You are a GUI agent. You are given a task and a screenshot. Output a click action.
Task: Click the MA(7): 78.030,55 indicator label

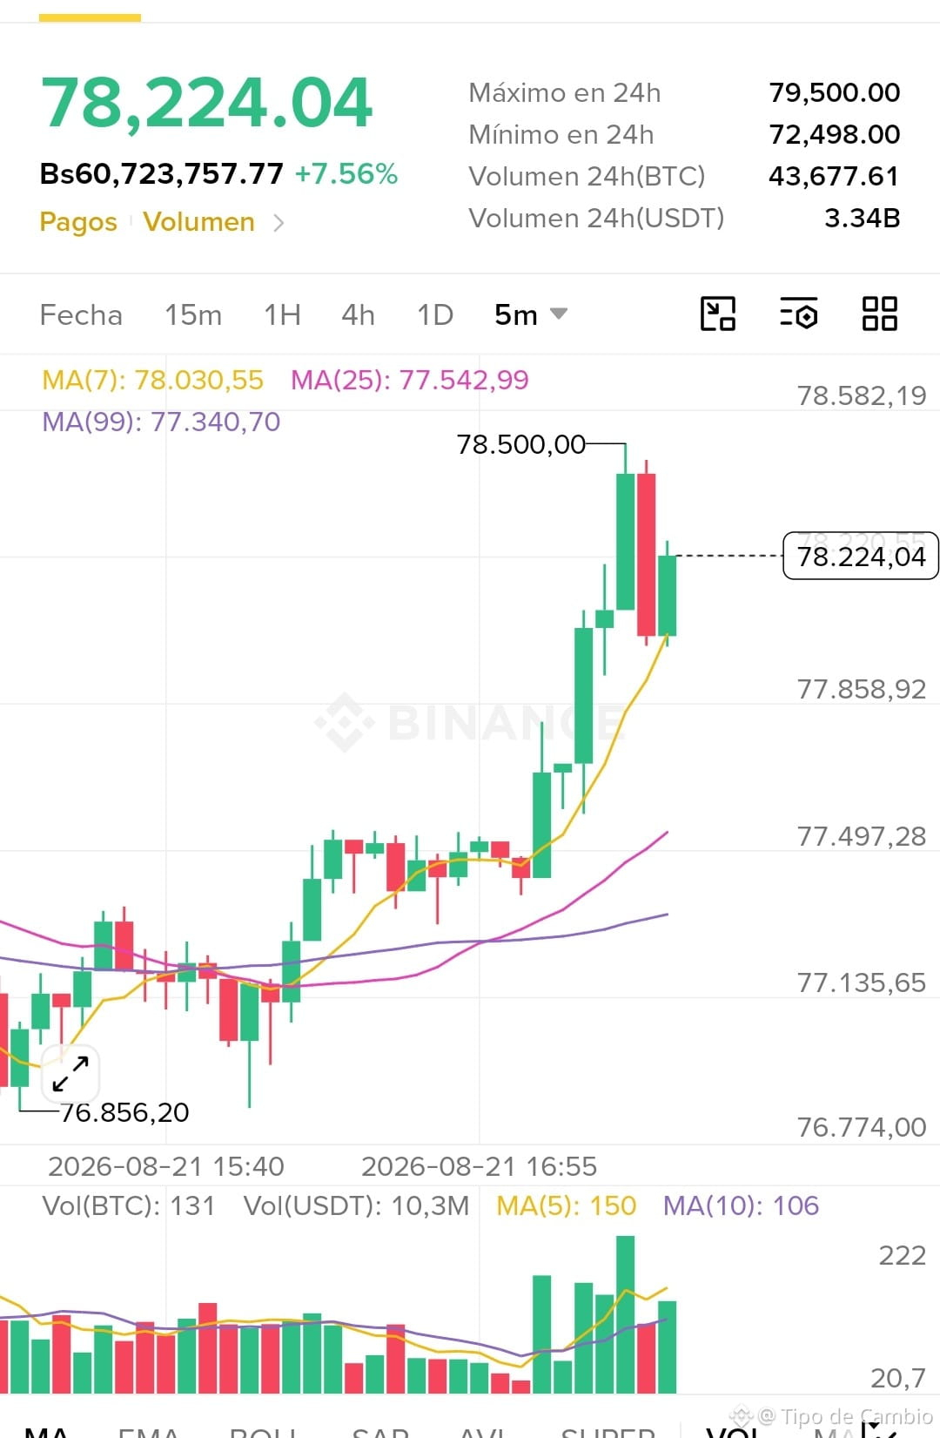click(152, 380)
